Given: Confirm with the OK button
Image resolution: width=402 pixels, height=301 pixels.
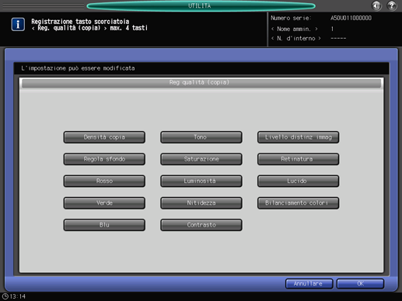Looking at the screenshot, I should tap(360, 284).
